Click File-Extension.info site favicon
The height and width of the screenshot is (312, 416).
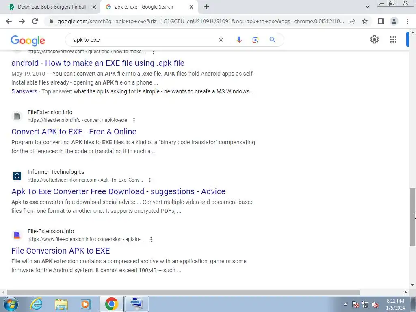coord(17,235)
